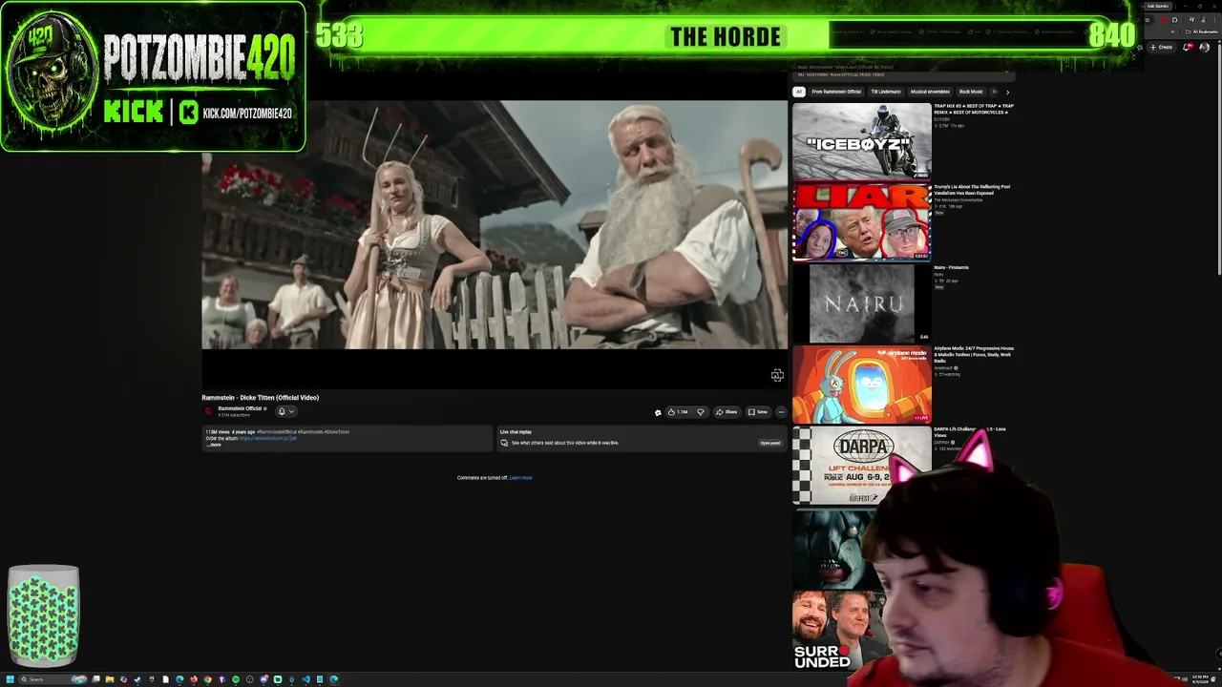Select the Rock Music chip

click(x=971, y=92)
